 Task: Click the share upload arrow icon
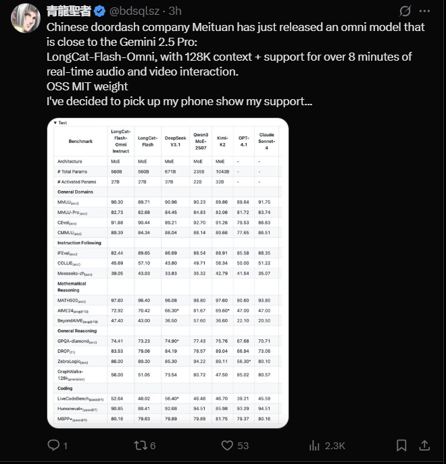point(424,445)
